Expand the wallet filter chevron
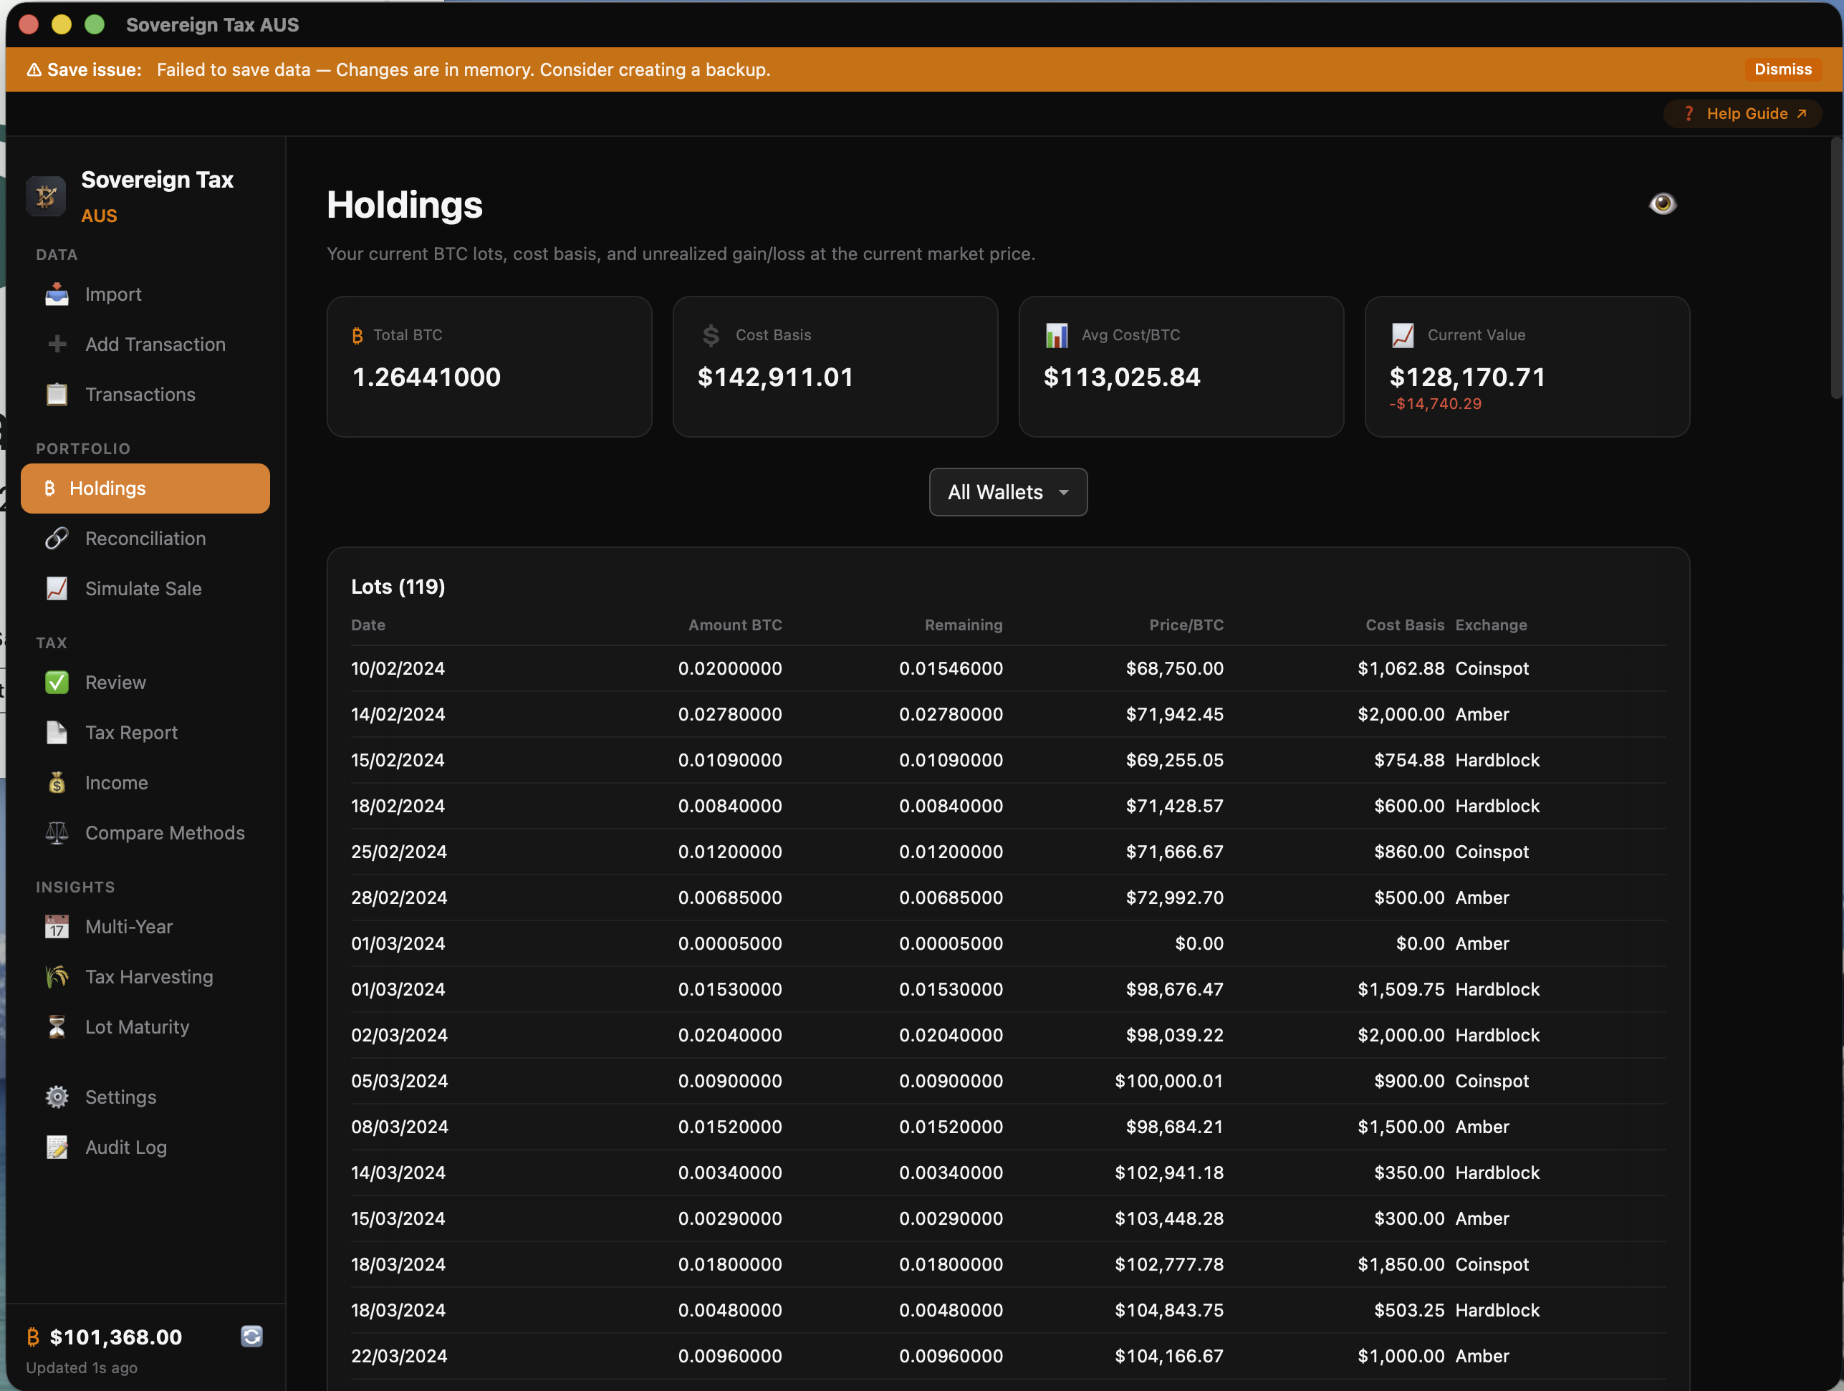This screenshot has width=1844, height=1391. tap(1063, 493)
